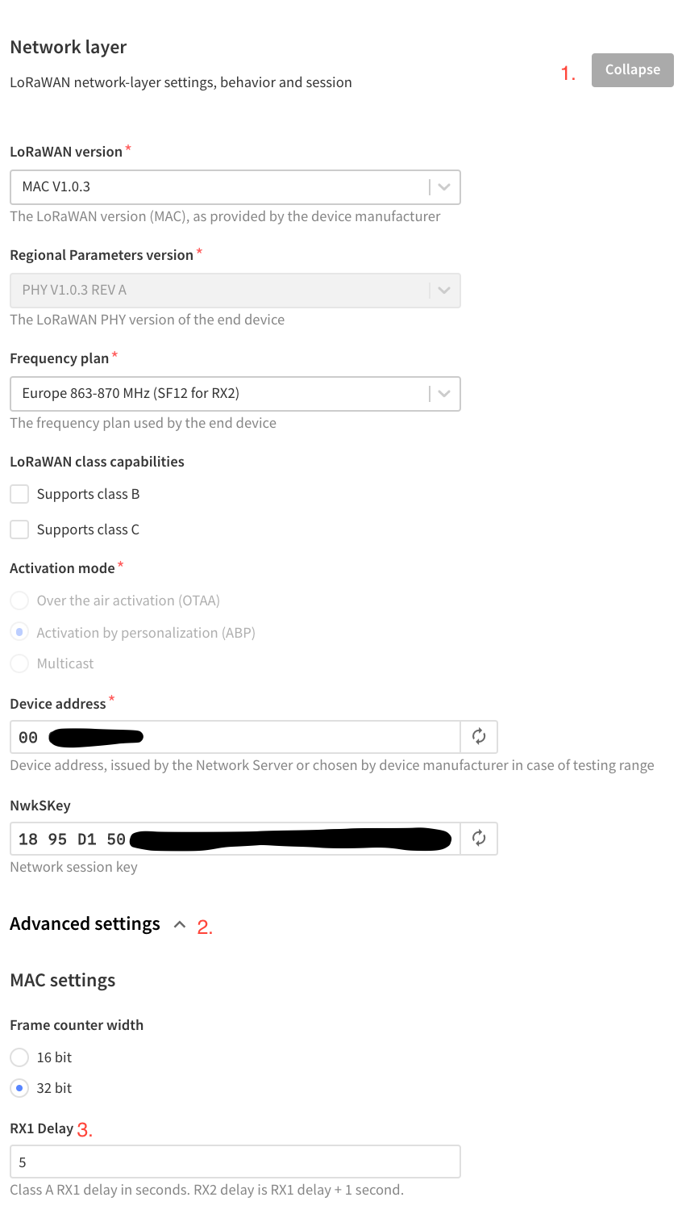Open the LoRaWAN version dropdown
682x1214 pixels.
click(x=234, y=186)
